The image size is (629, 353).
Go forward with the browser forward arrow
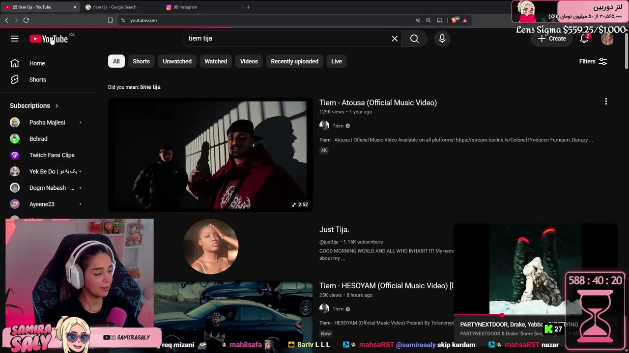coord(16,20)
